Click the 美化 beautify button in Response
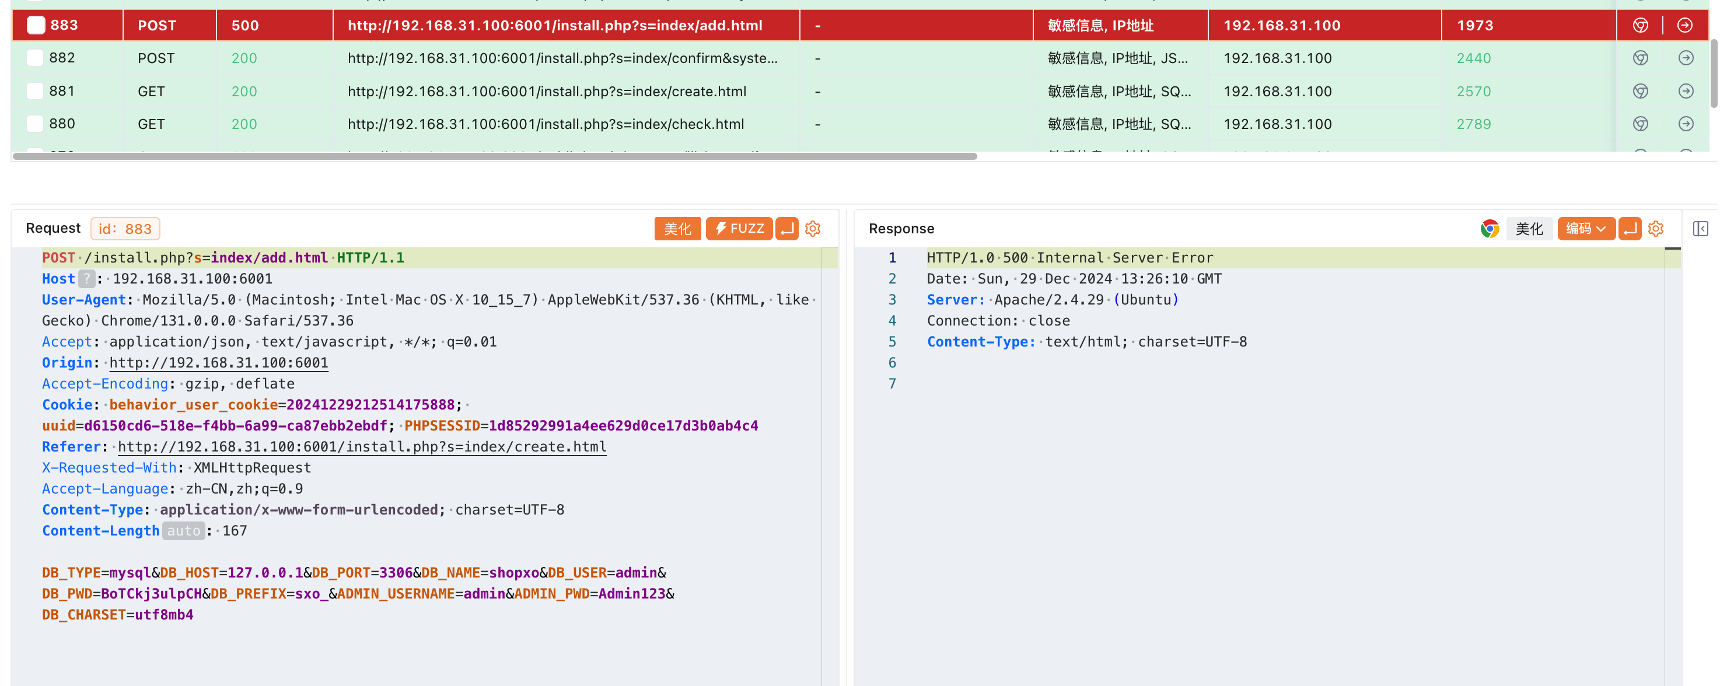The image size is (1727, 686). (1529, 229)
